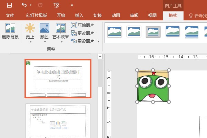Open the Customize Quick Access Toolbar dropdown

(72, 6)
